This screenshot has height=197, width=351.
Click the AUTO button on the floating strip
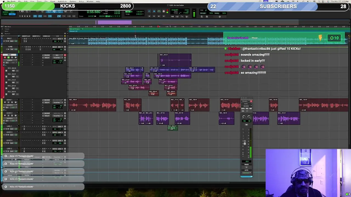click(x=247, y=170)
